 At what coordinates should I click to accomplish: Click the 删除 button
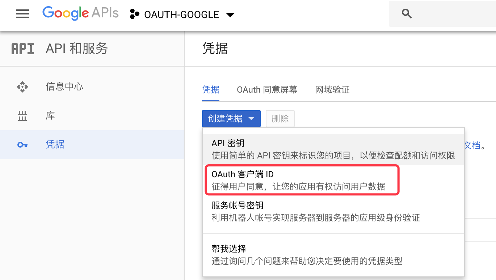[x=280, y=119]
